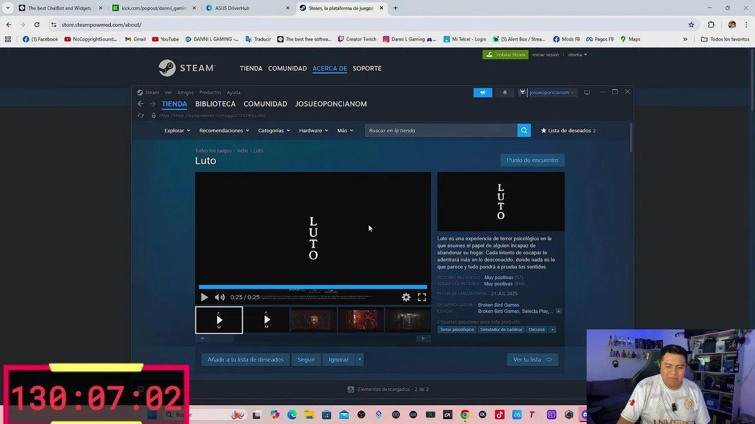The width and height of the screenshot is (755, 424).
Task: Select the second trailer thumbnail
Action: (x=267, y=320)
